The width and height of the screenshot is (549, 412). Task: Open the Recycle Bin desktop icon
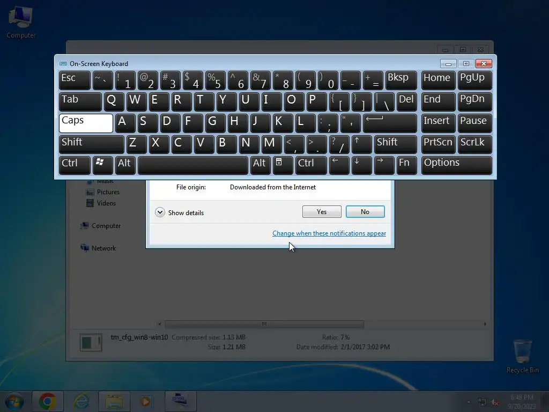click(x=522, y=356)
